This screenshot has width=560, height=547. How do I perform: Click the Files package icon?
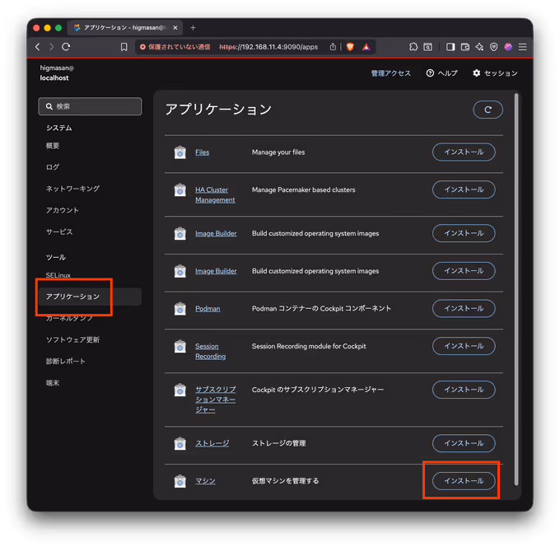[180, 152]
